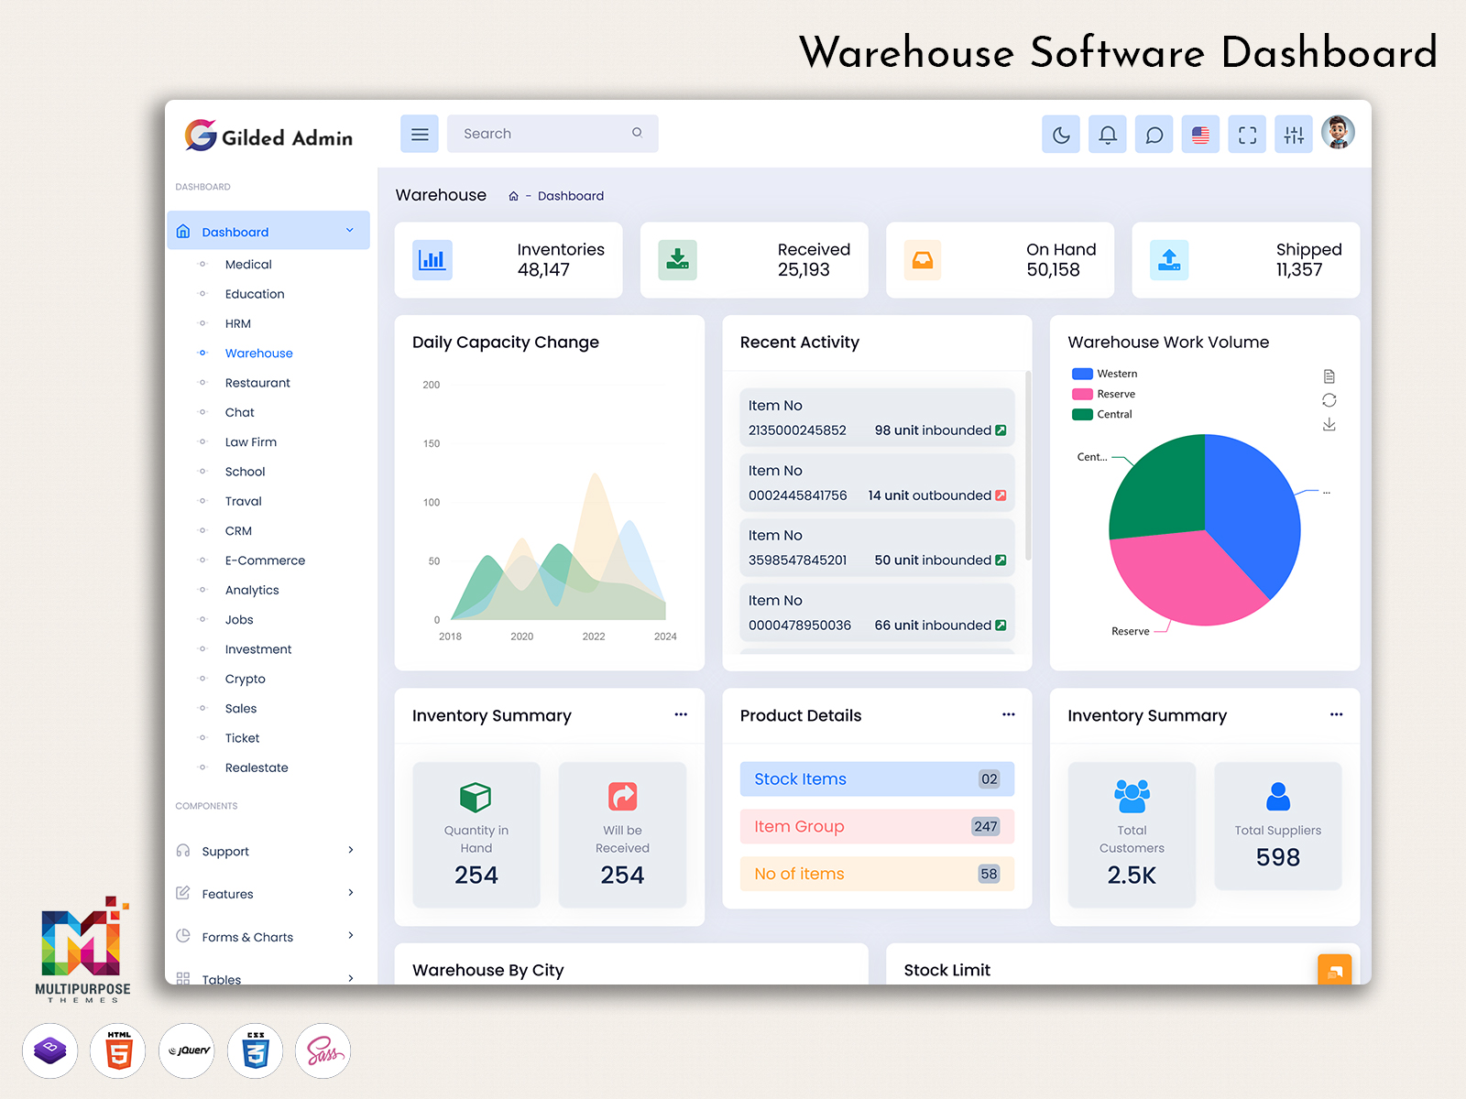Select the Warehouse sidebar menu item
The width and height of the screenshot is (1466, 1099).
coord(259,354)
